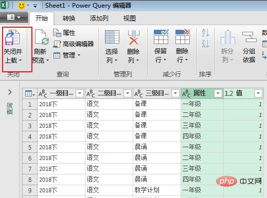This screenshot has height=198, width=267.
Task: Click the Refresh Preview (刷新预览) icon
Action: point(42,37)
